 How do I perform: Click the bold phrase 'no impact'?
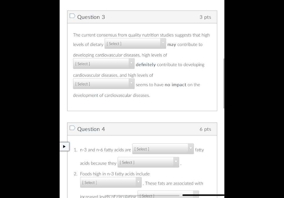[x=176, y=85]
